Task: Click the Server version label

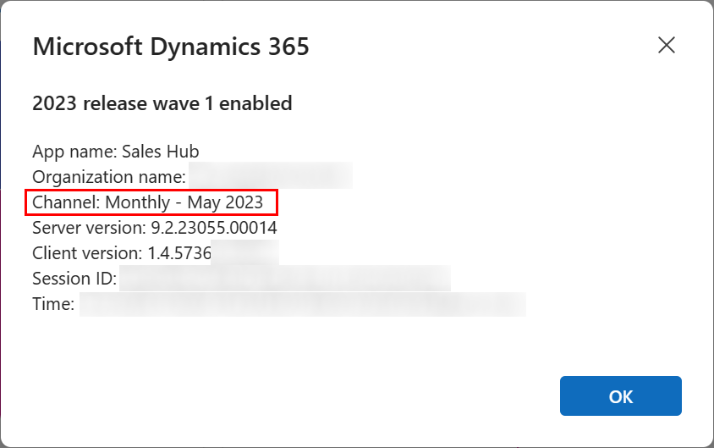Action: [90, 228]
